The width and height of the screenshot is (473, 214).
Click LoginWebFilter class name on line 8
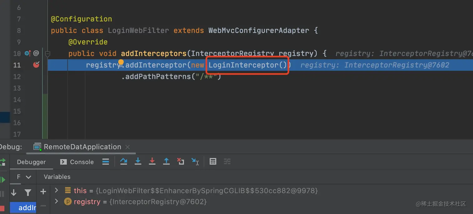138,30
